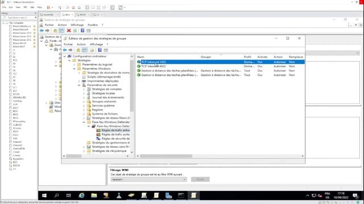Select the connection security rules node
Screen dimensions: 364x204
115,138
